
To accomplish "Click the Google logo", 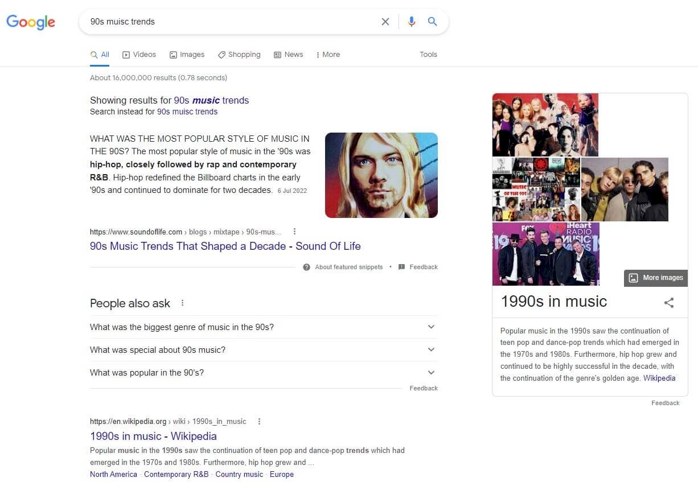I will [x=31, y=22].
